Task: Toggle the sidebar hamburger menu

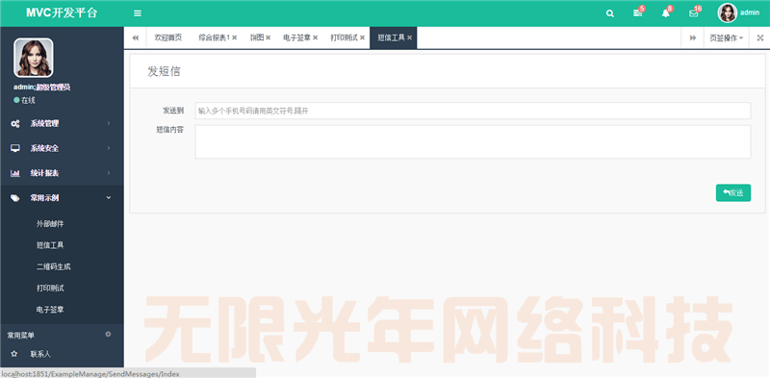Action: [138, 13]
